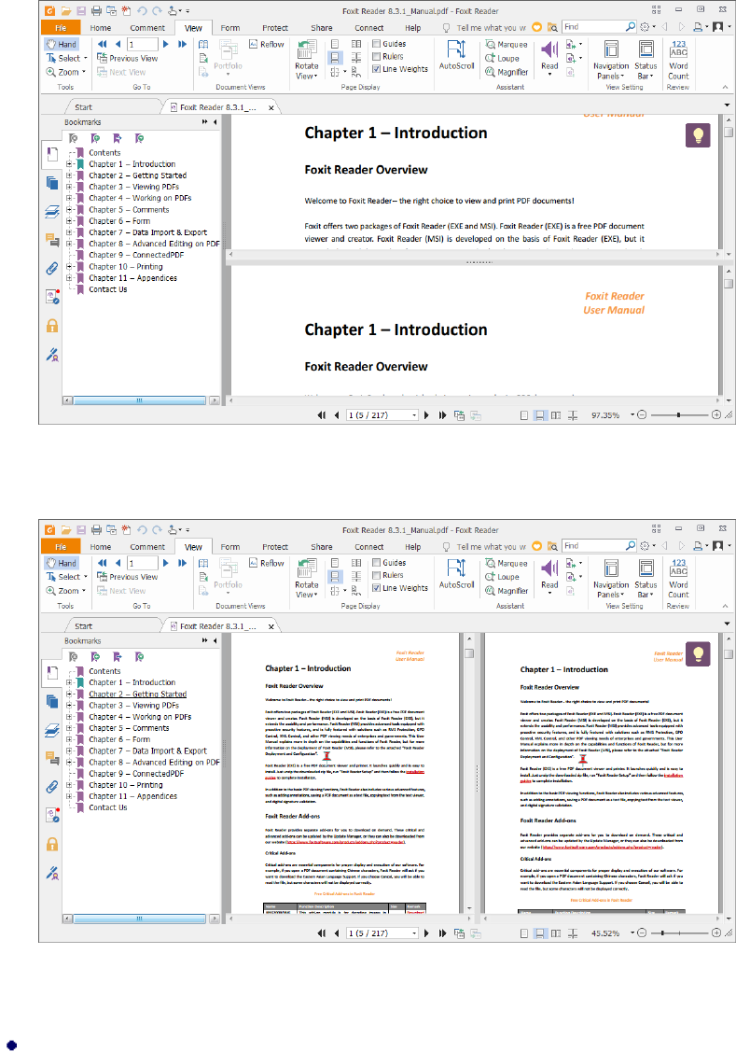Viewport: 736px width, 1052px height.
Task: Close Foxit Reader document tab in upper window
Action: pos(271,107)
